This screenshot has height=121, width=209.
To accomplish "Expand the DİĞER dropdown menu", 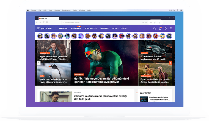I will [x=124, y=29].
